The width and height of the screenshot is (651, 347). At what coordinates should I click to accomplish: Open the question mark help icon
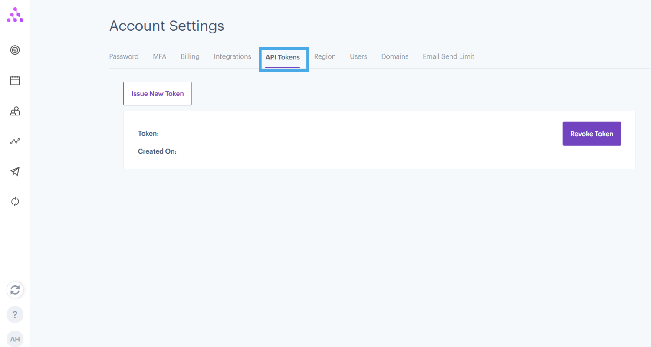[x=15, y=314]
